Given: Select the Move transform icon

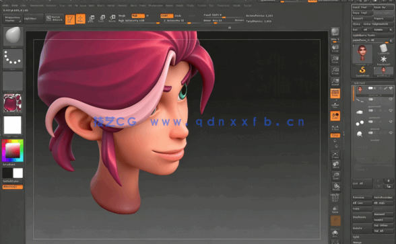Looking at the screenshot, I should point(91,19).
